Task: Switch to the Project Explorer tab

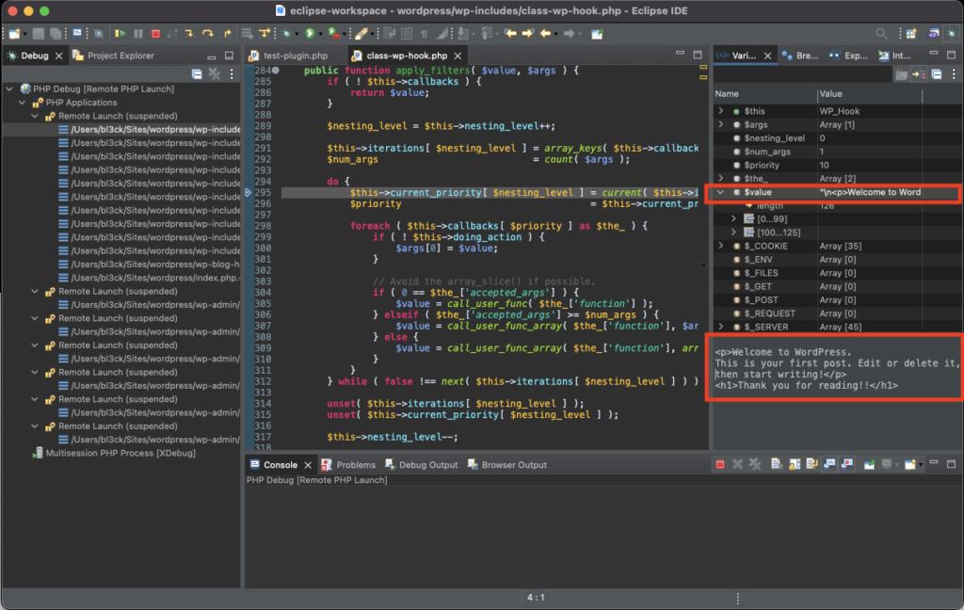Action: (113, 56)
